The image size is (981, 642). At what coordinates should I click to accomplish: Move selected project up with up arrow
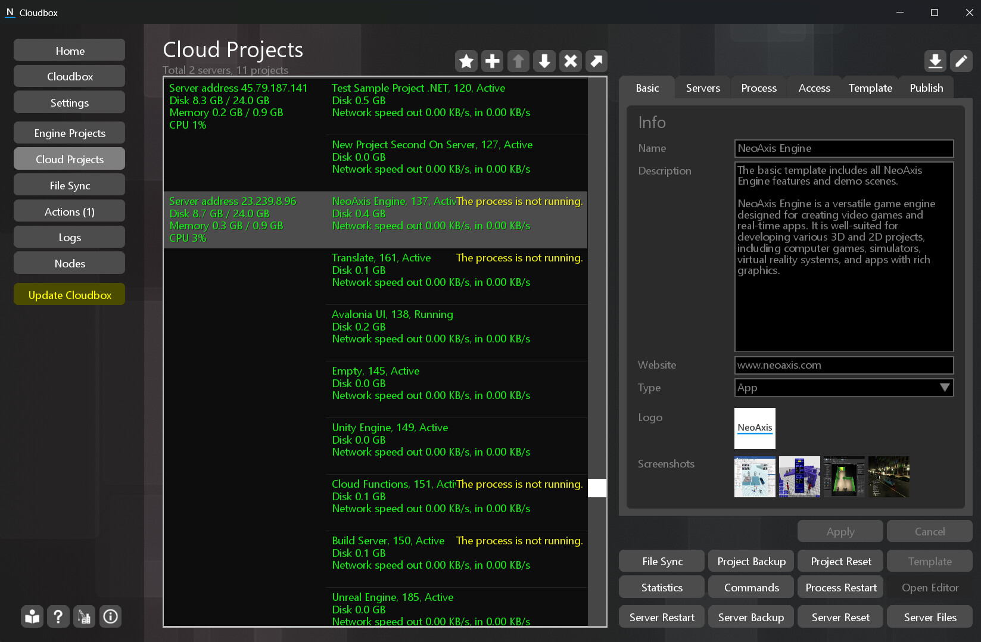[x=519, y=61]
